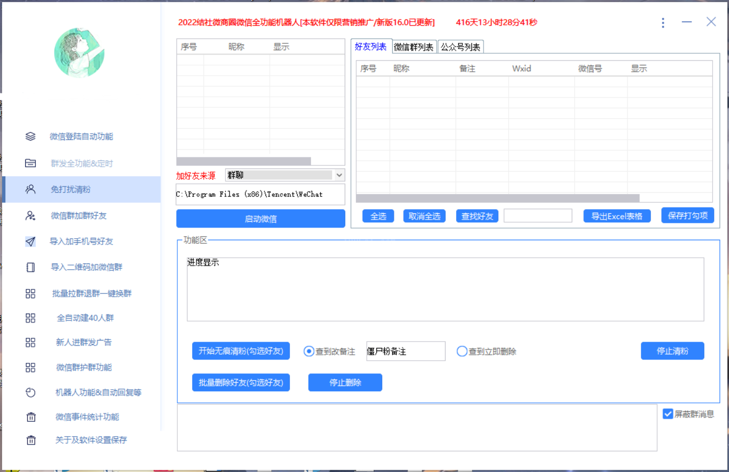
Task: Click the trash icon beside 微信事件统计功能
Action: point(31,417)
